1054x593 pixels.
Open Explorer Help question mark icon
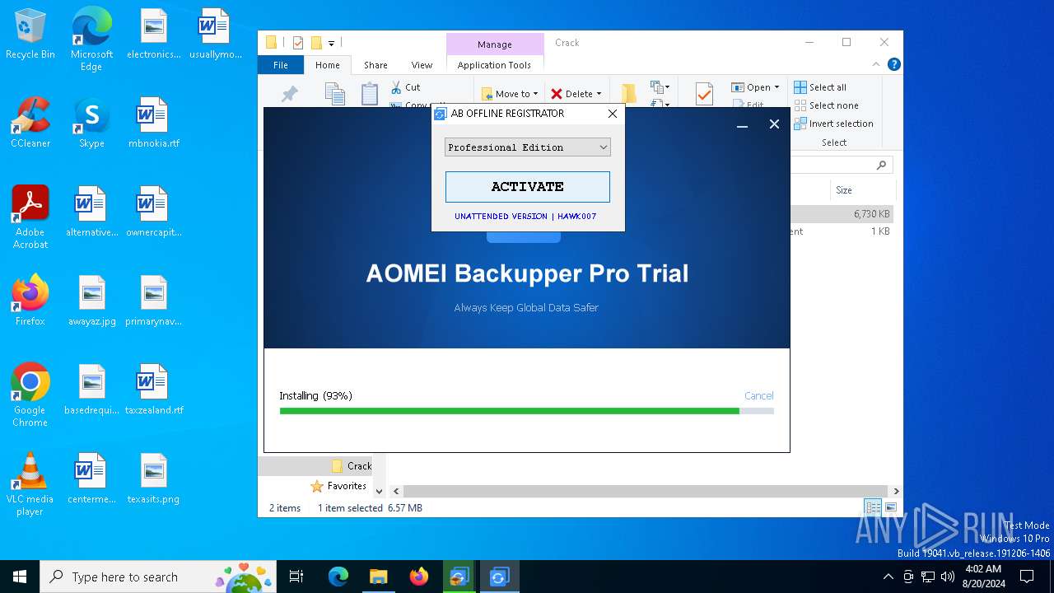(893, 64)
